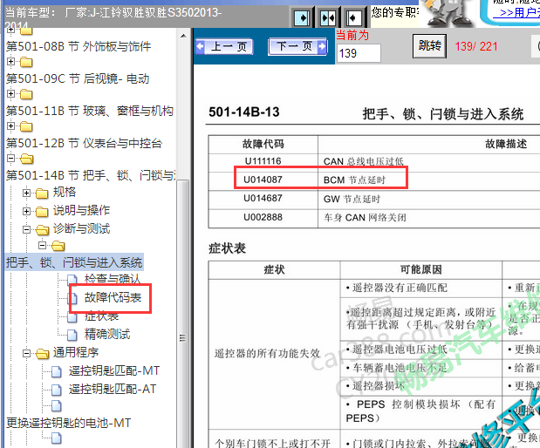Click the GW 节点延时 description

(x=352, y=199)
